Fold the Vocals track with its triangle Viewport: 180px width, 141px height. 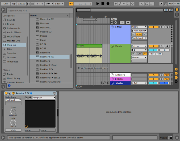point(112,46)
